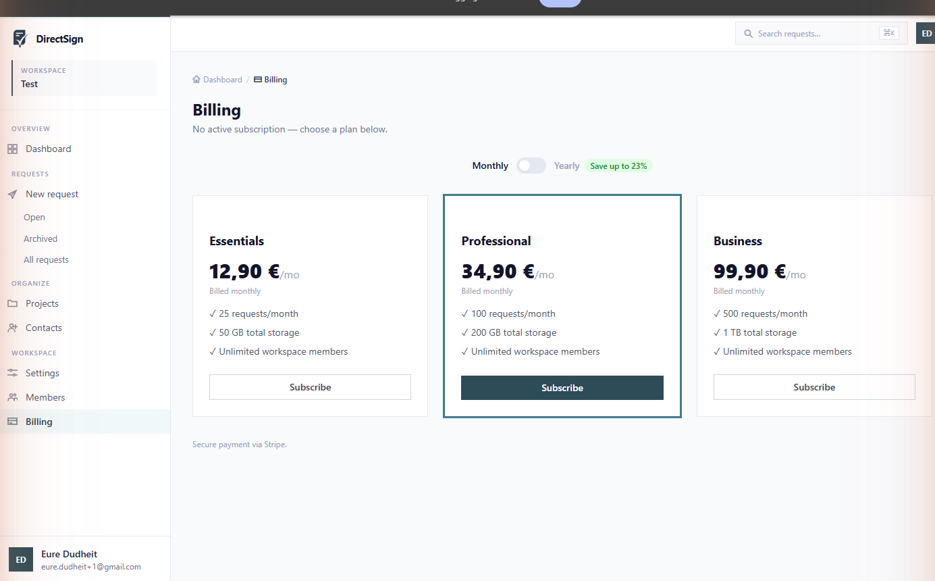Open the Settings sliders icon
The width and height of the screenshot is (935, 581).
click(12, 373)
